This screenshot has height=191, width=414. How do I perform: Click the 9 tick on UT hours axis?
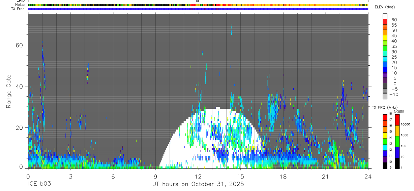click(155, 177)
